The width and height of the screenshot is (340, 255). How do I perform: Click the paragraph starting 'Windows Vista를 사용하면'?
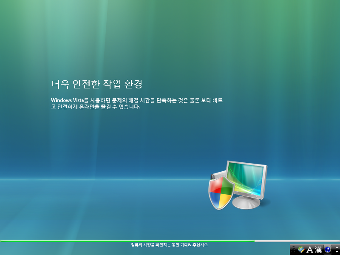pos(137,103)
